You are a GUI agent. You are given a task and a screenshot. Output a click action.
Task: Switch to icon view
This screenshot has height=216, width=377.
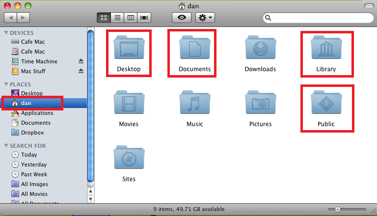click(104, 18)
